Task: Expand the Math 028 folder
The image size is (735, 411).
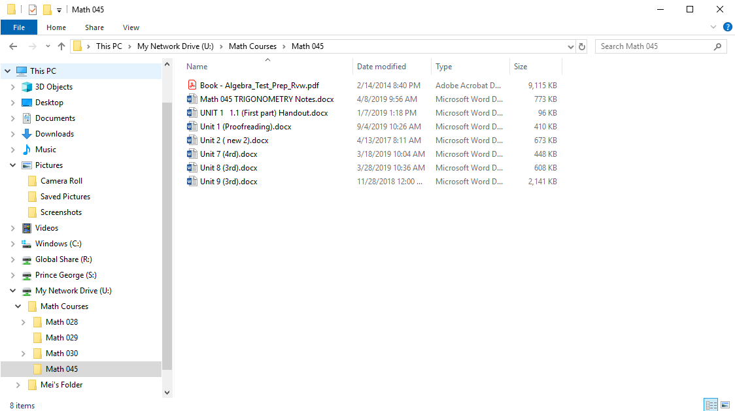Action: tap(24, 322)
